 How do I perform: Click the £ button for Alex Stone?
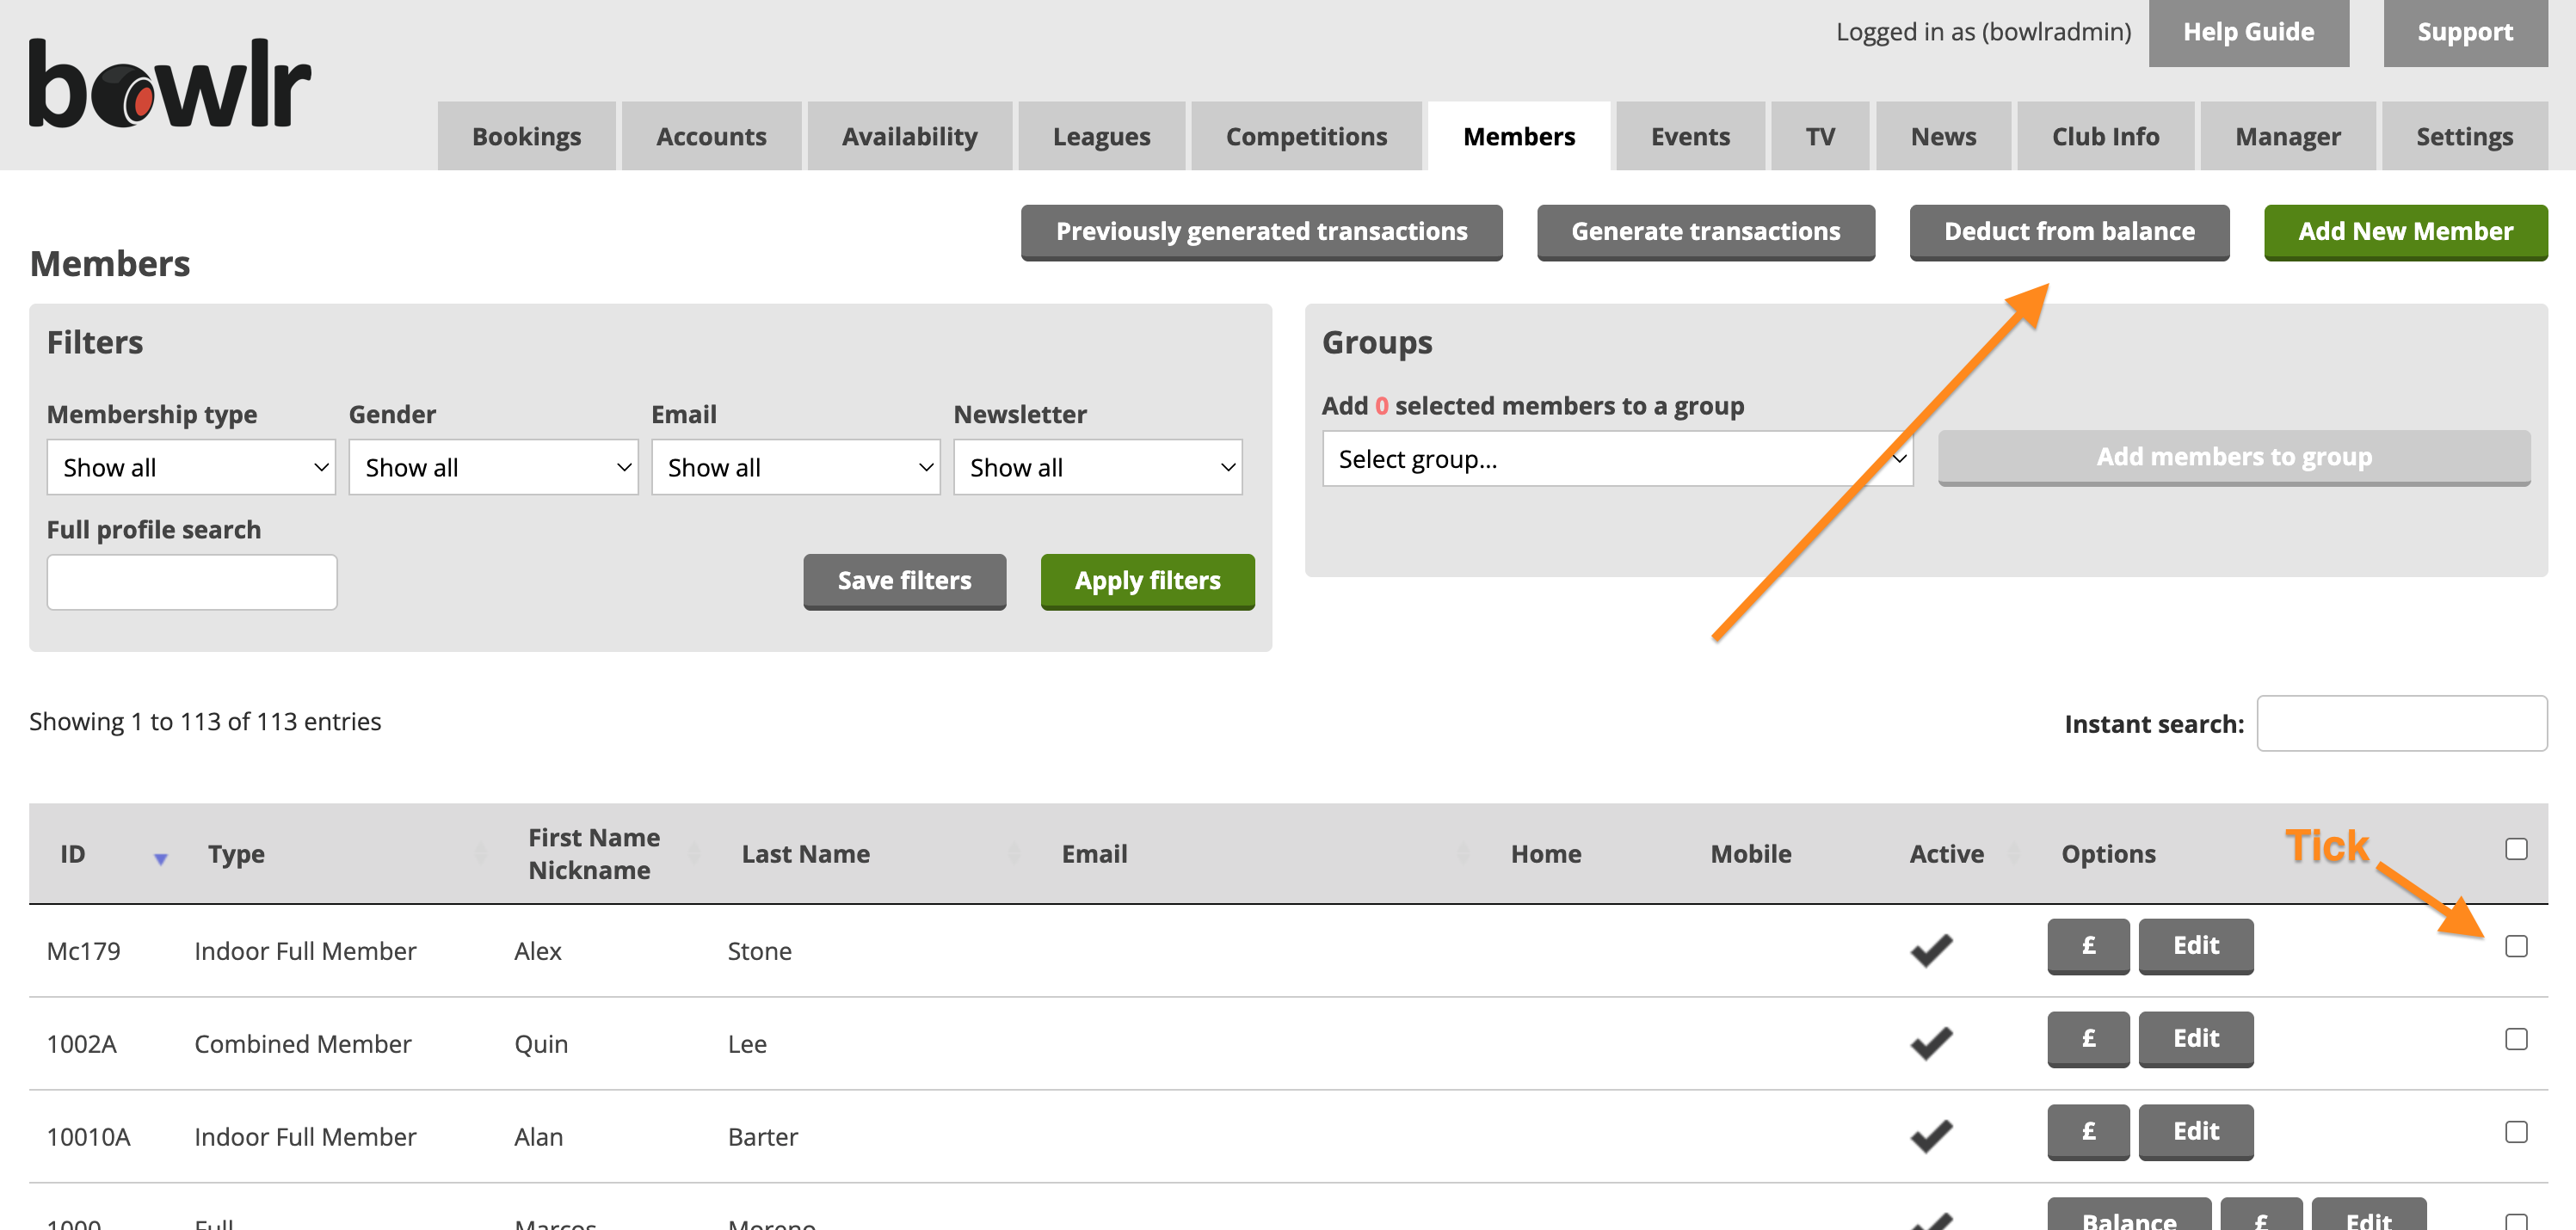pos(2088,945)
